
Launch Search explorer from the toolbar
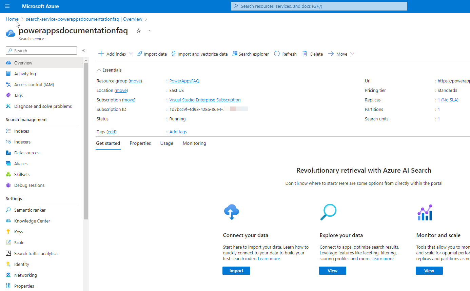click(x=250, y=54)
